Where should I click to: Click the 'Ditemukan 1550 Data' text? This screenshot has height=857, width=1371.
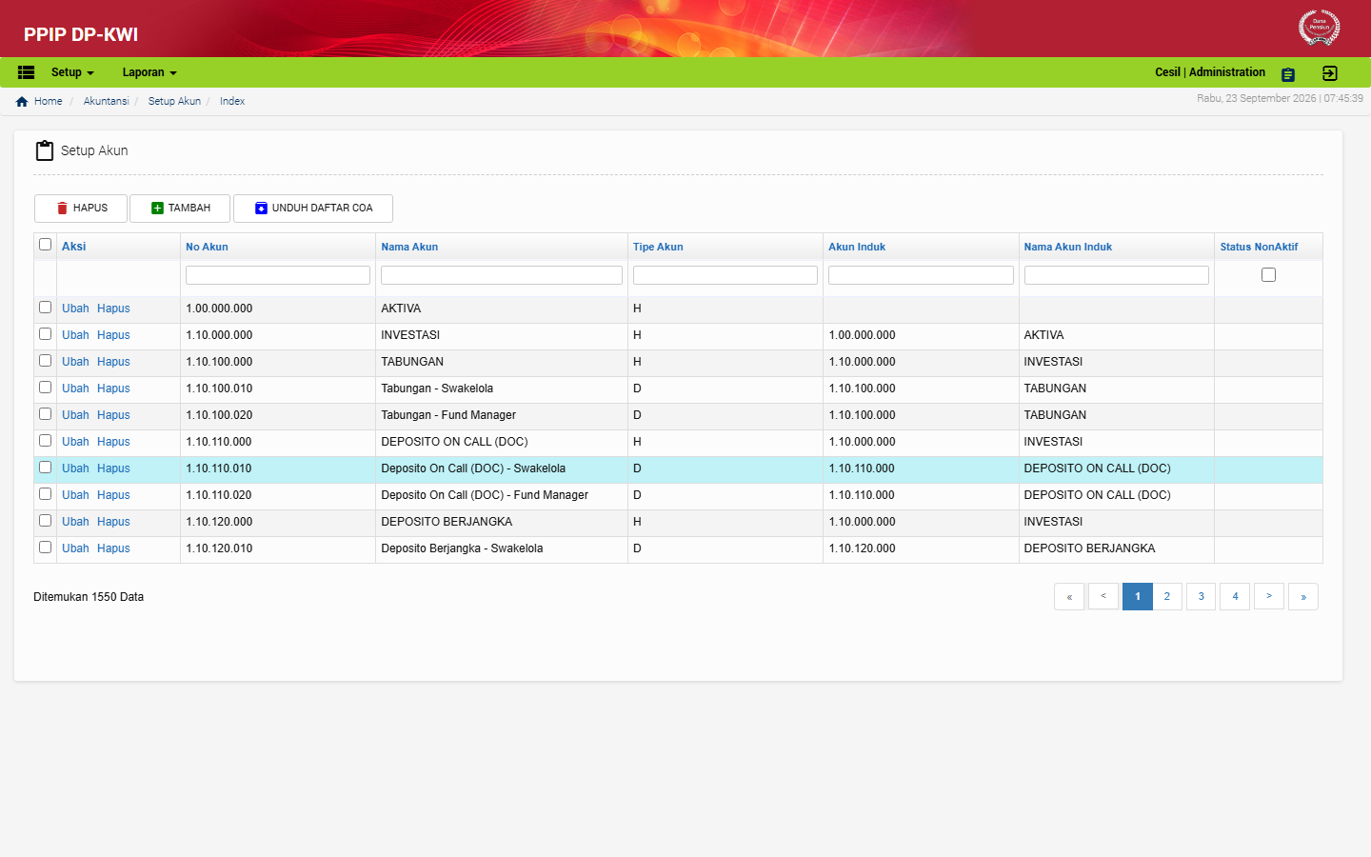89,597
